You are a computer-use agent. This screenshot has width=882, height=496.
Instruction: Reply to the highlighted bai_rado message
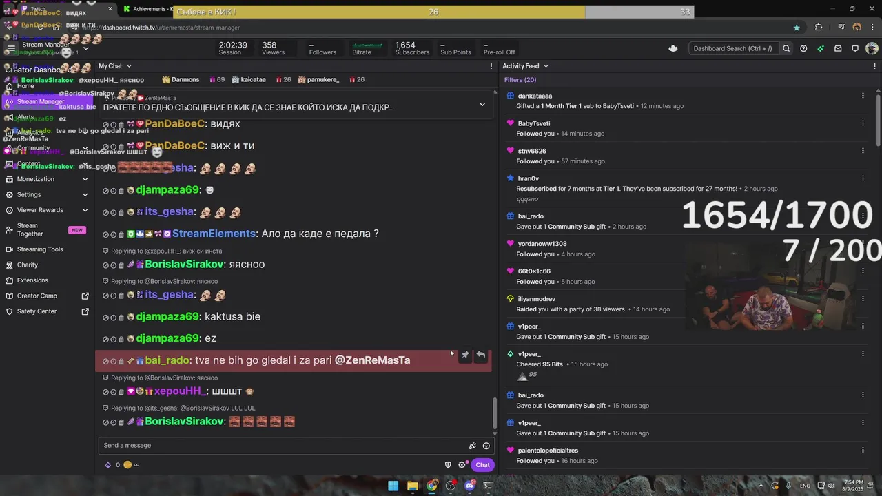(x=481, y=355)
